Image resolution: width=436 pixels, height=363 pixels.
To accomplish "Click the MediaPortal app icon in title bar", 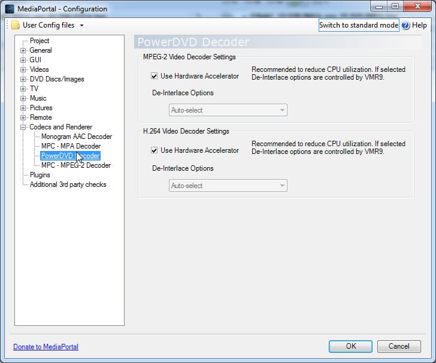I will point(10,9).
